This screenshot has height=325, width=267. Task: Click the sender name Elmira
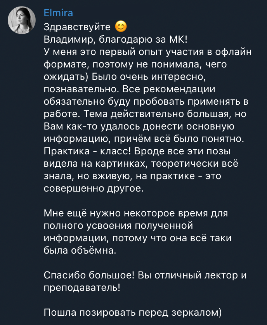pos(58,13)
